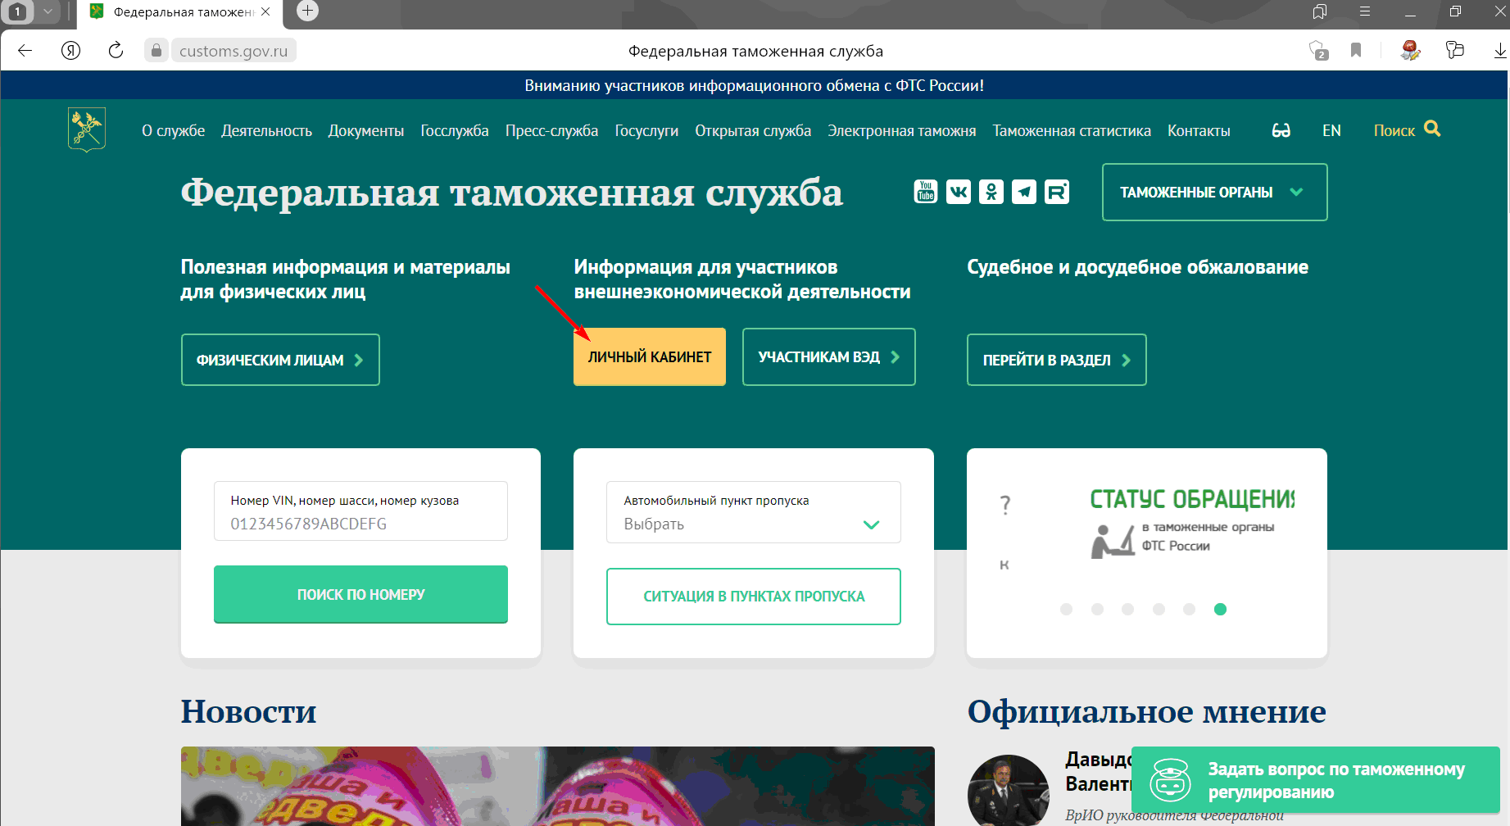Viewport: 1510px width, 826px height.
Task: Click the customs service emblem logo
Action: point(87,129)
